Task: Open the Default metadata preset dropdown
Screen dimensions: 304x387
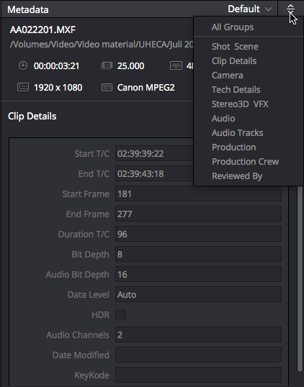Action: (x=249, y=9)
